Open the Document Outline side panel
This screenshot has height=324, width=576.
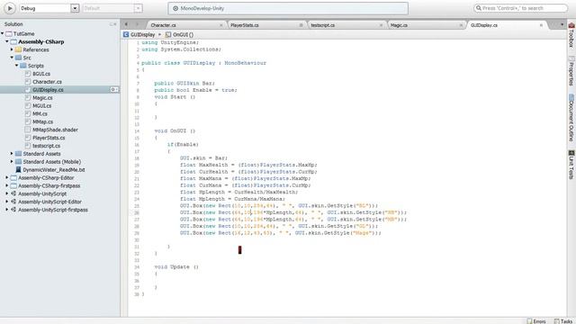pyautogui.click(x=571, y=118)
